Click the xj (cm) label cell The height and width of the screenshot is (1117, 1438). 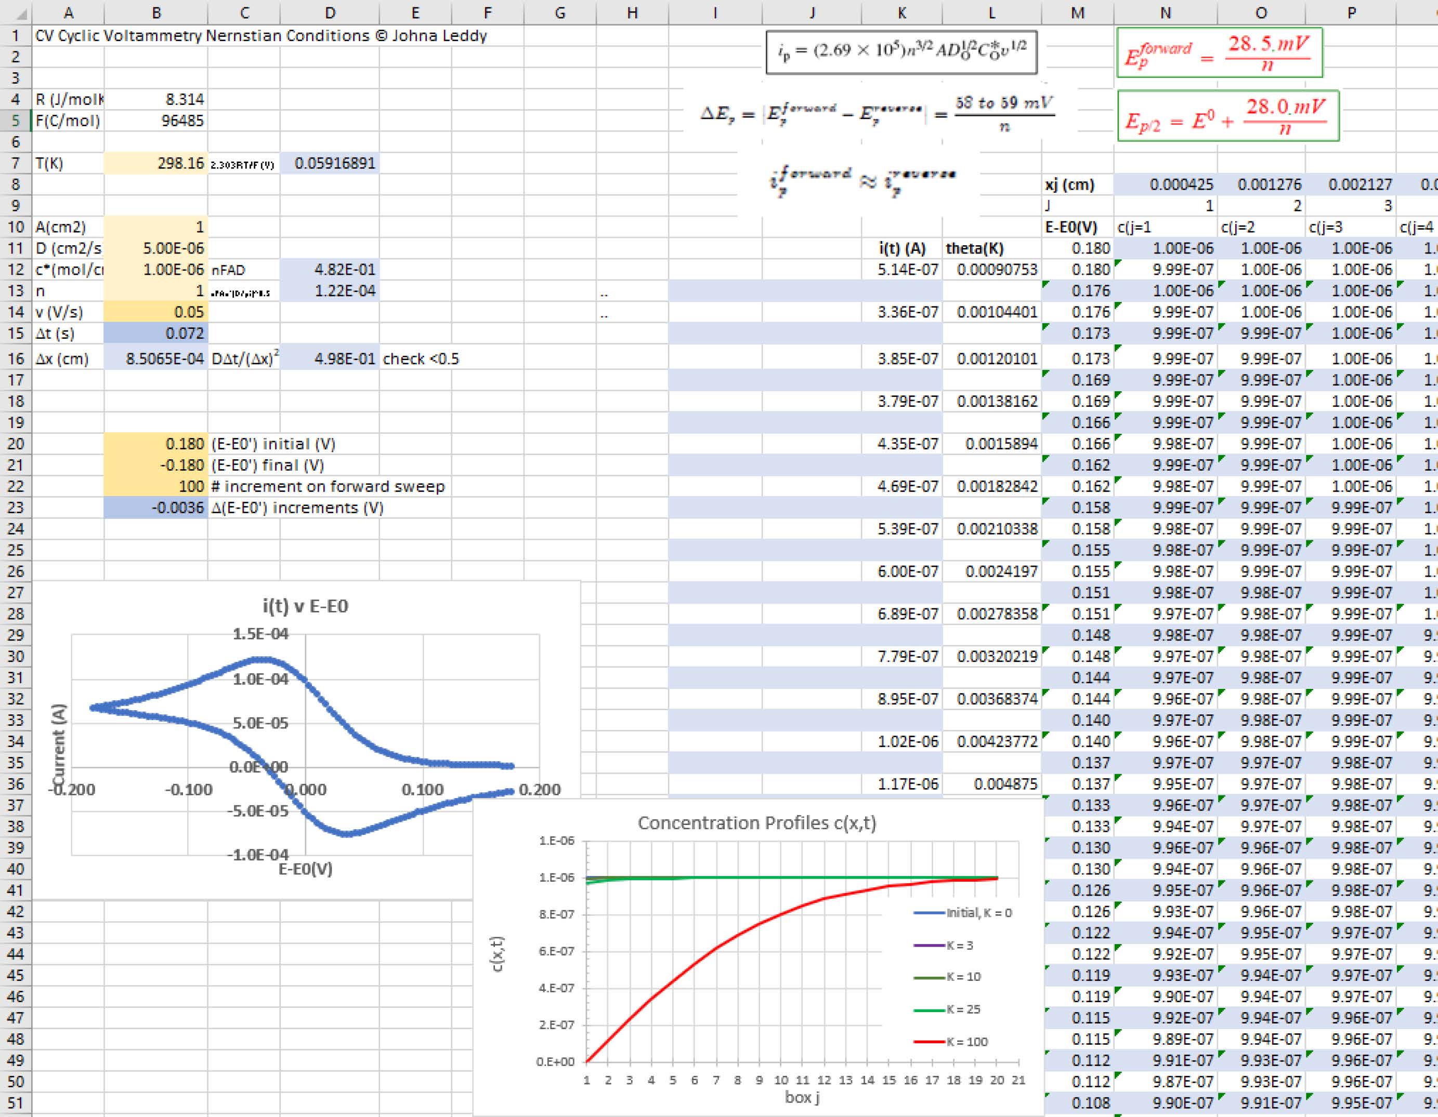click(1077, 184)
